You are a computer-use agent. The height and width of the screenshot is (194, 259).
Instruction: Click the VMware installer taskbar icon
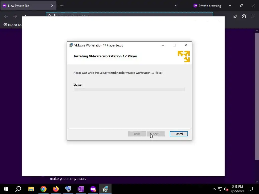point(105,189)
